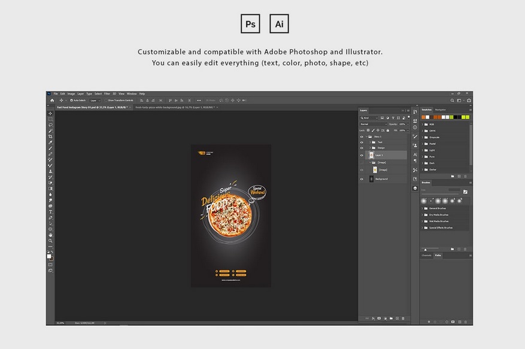Enable the Auto-Select checkbox

[72, 101]
